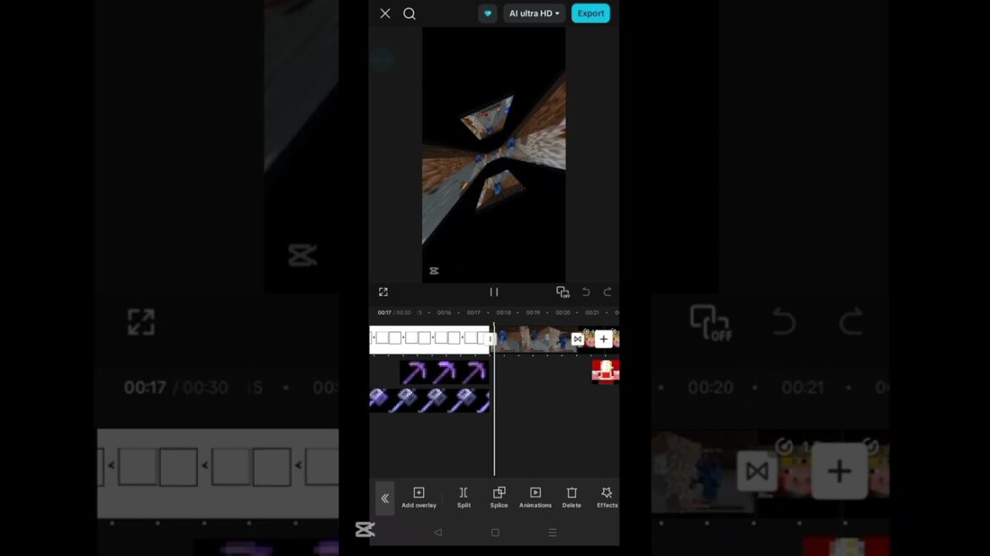Click the 00:18 mark on timeline ruler
This screenshot has width=990, height=556.
coord(503,313)
